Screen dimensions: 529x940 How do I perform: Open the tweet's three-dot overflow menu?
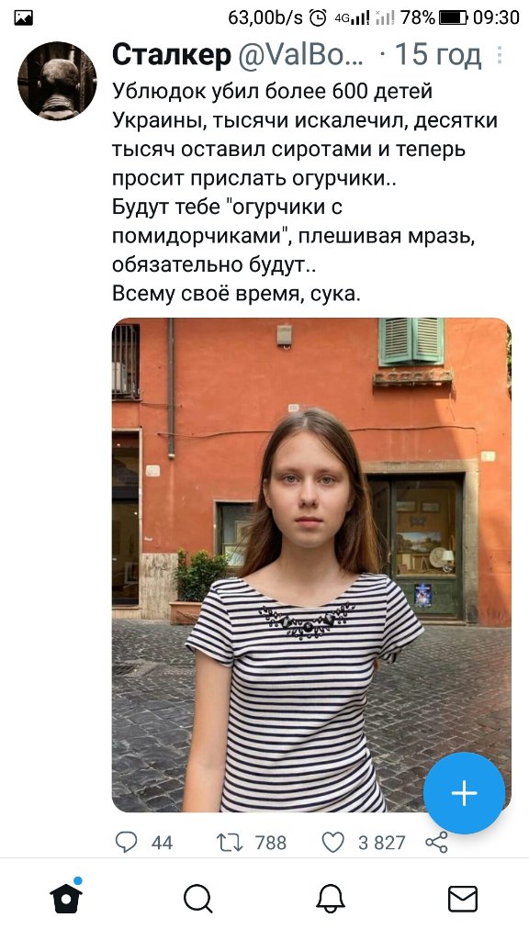click(499, 55)
